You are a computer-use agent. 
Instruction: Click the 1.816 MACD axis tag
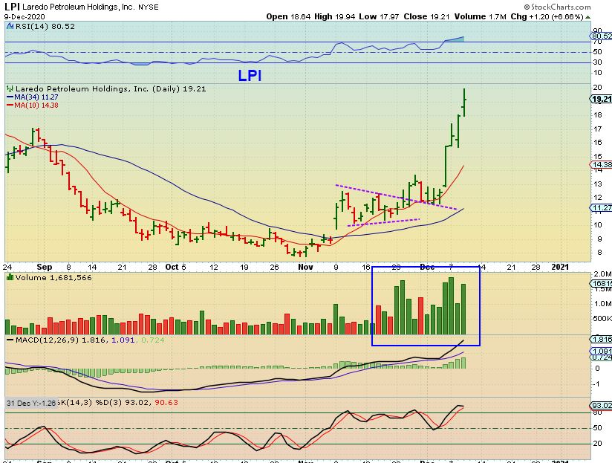pos(602,339)
